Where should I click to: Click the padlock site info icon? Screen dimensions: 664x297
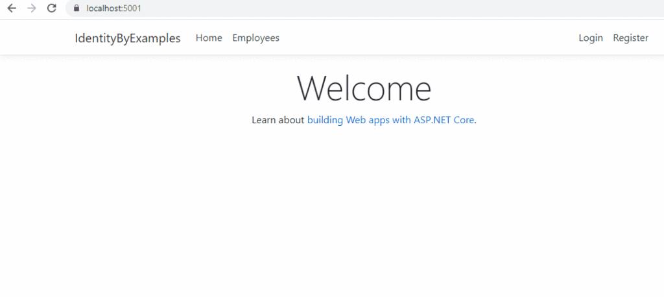77,8
